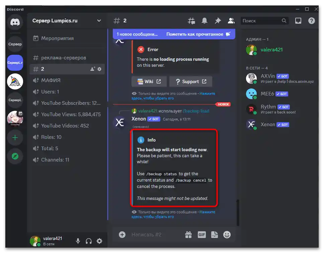Open the sticker picker
The height and width of the screenshot is (253, 324).
[x=215, y=234]
